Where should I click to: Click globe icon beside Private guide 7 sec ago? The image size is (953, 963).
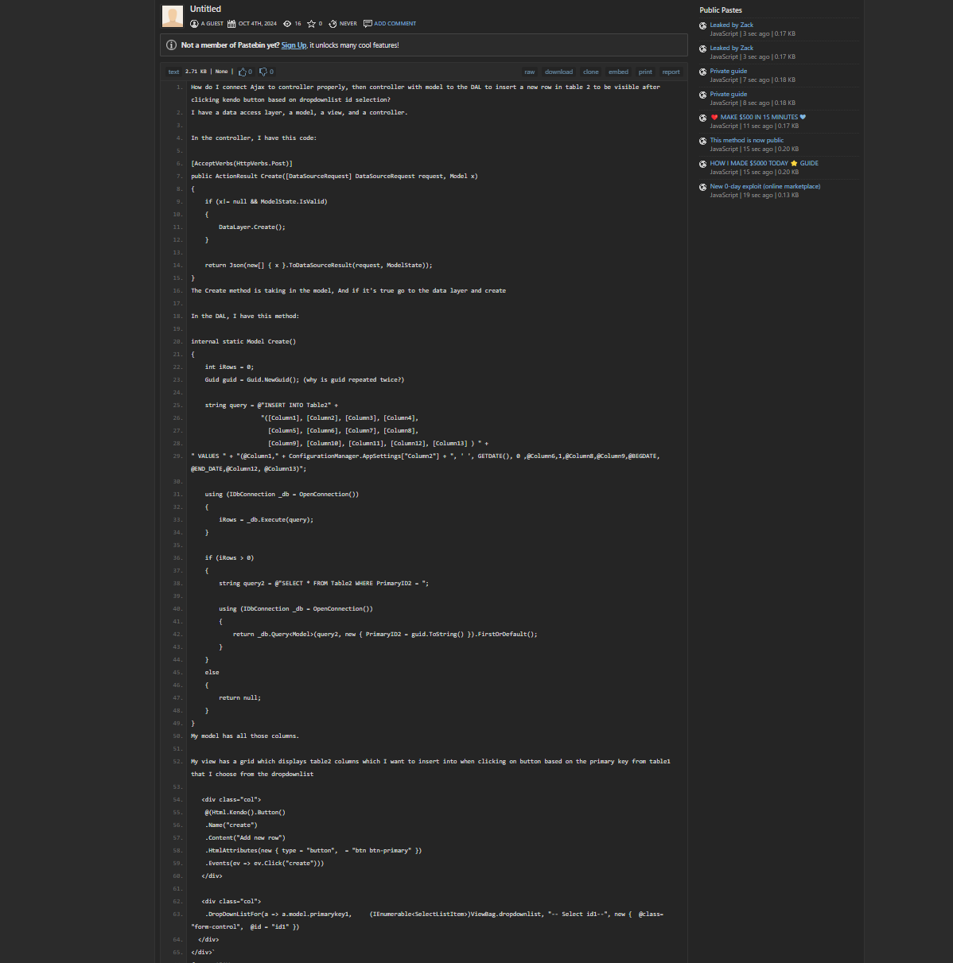(x=703, y=72)
